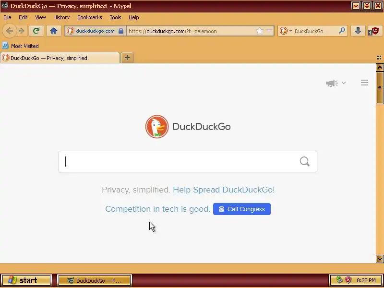Screen dimensions: 384x288
Task: Open the Most Visited bookmarks folder
Action: (x=20, y=46)
